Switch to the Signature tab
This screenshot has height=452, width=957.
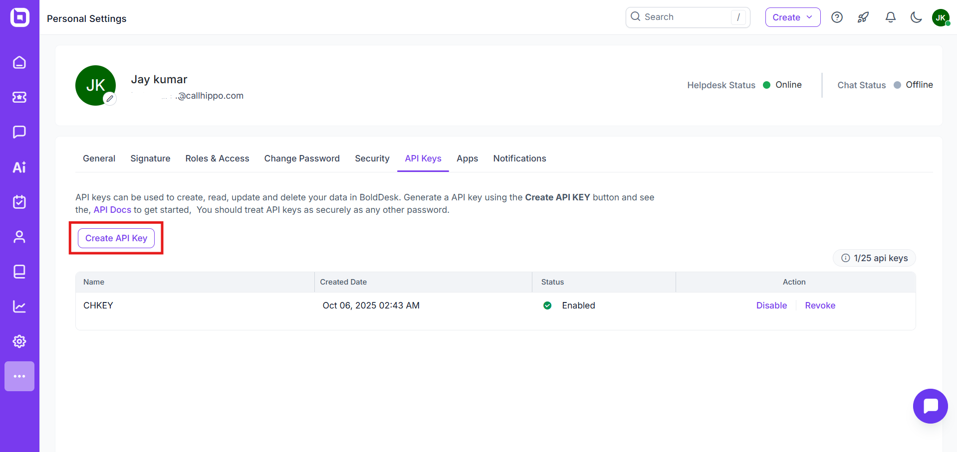pyautogui.click(x=150, y=158)
